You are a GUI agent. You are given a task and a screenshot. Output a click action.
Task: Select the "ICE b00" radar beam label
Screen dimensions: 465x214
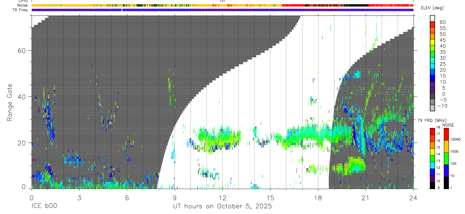click(44, 206)
